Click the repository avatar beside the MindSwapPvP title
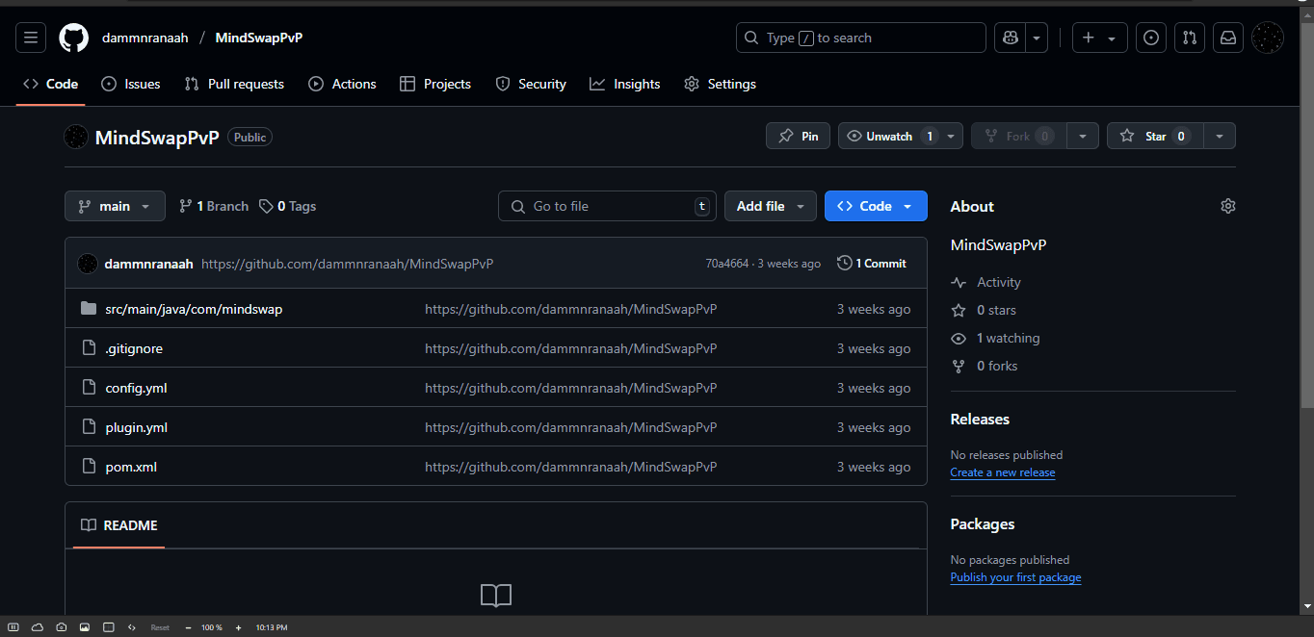 pos(76,137)
